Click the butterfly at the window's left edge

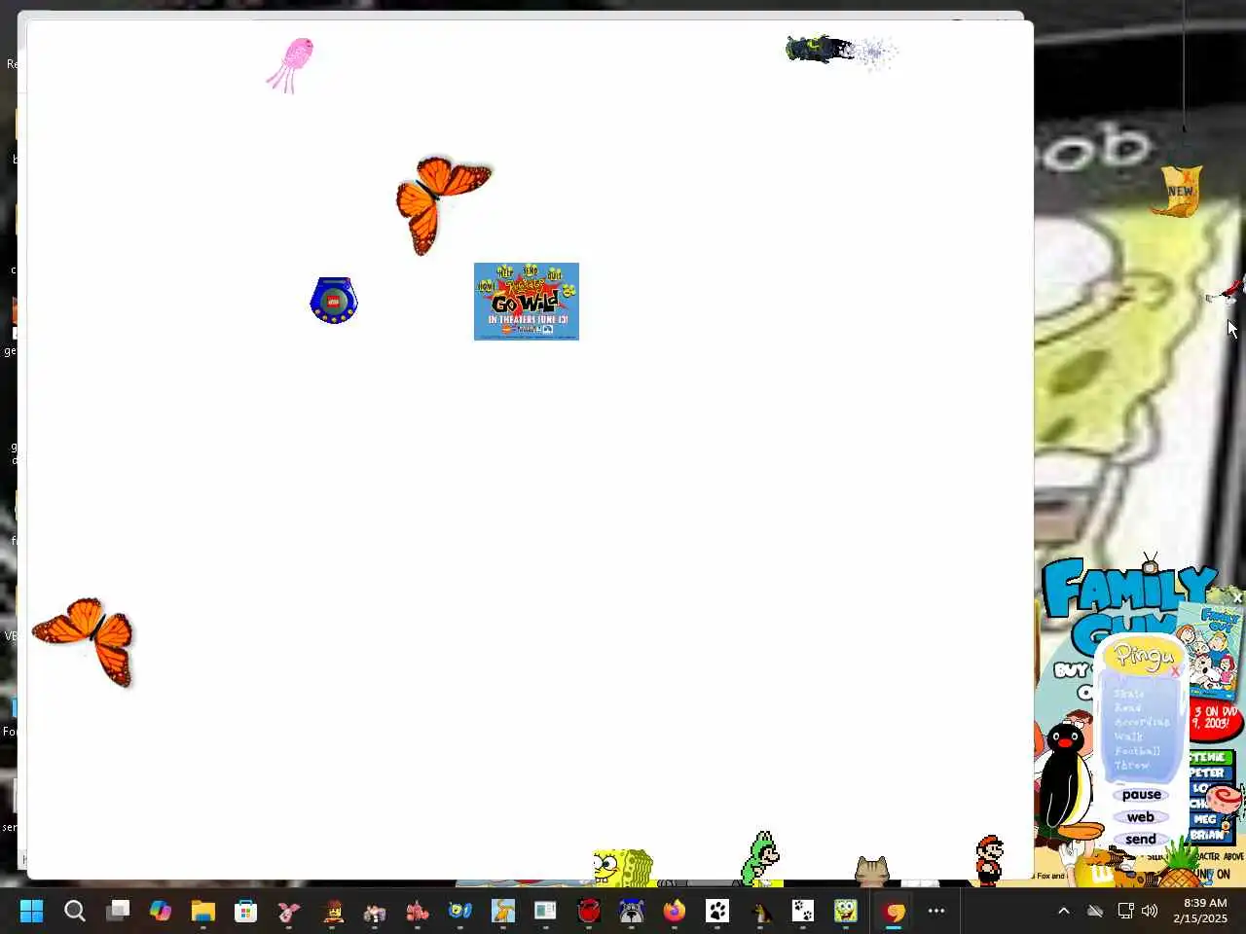85,641
